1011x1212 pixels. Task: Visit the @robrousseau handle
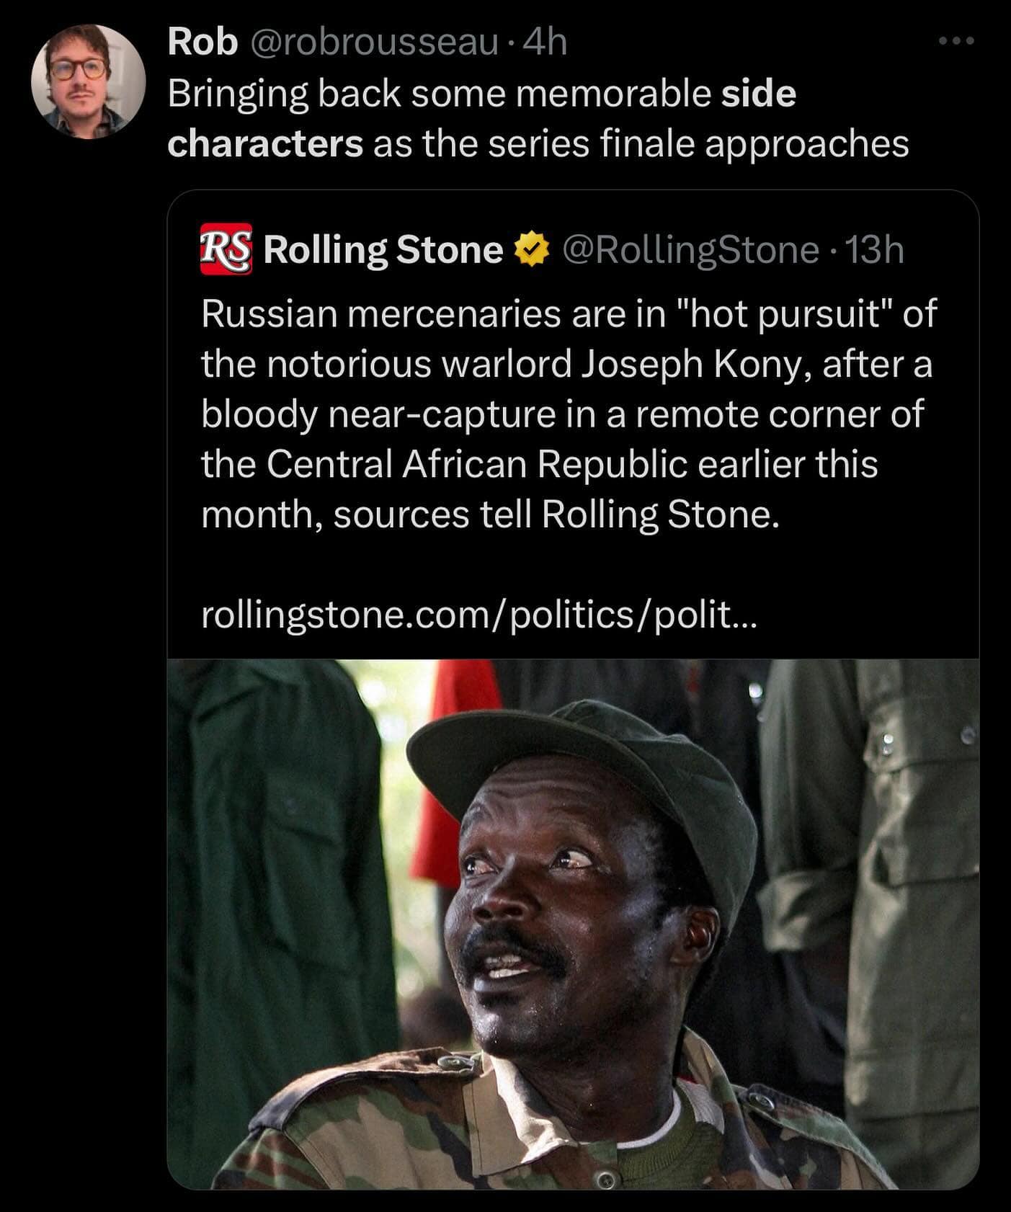click(375, 43)
